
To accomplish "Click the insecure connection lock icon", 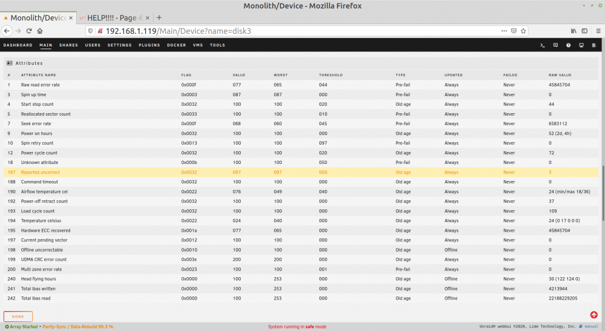I will coord(100,31).
